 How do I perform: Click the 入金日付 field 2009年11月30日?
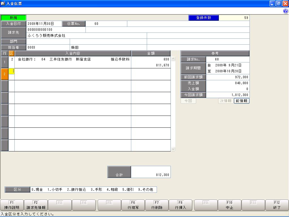pyautogui.click(x=44, y=24)
